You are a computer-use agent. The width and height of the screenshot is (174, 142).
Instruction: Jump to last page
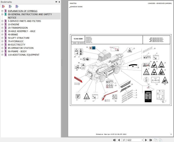(x=151, y=140)
